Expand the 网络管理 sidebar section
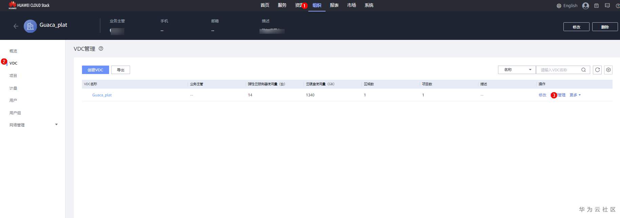The width and height of the screenshot is (620, 218). [x=33, y=125]
